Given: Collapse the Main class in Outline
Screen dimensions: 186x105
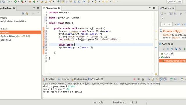Looking at the screenshot, I should (x=160, y=57).
